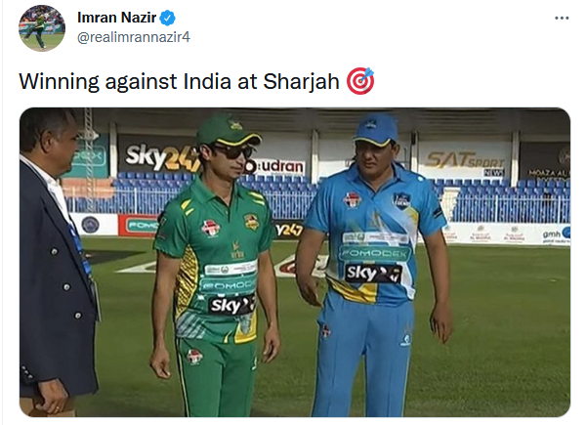Click the Sky logo on the green jersey

tap(232, 305)
